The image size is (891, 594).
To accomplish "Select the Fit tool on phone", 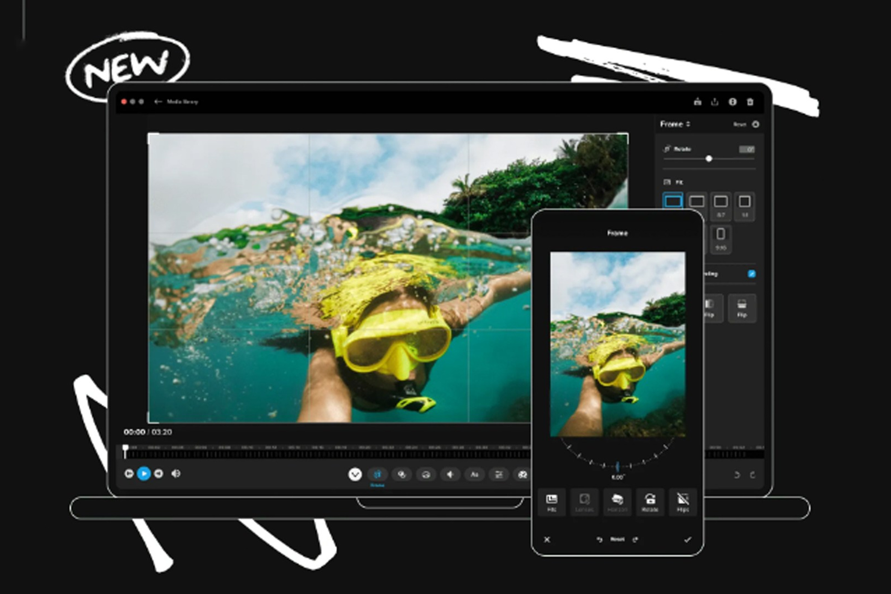I will (x=552, y=502).
